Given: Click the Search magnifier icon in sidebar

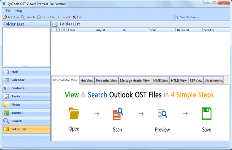Looking at the screenshot, I should click(6, 121).
